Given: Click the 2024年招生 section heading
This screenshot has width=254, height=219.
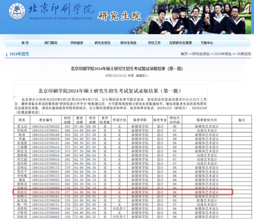Looking at the screenshot, I should [19, 54].
